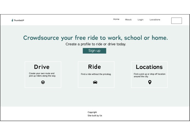
Task: Click the Sign up button
Action: click(x=94, y=51)
